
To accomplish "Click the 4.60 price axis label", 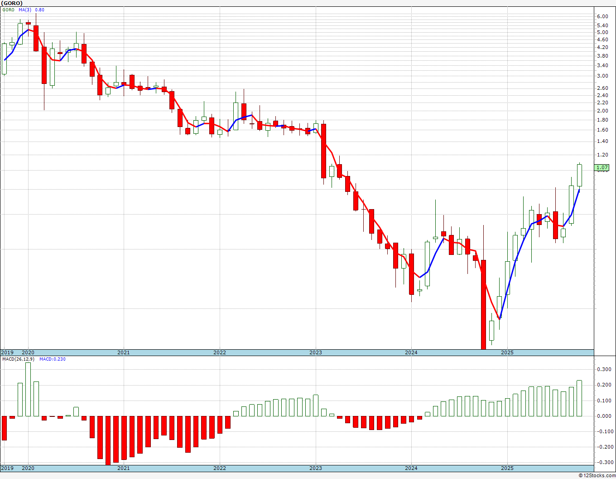I will [602, 39].
